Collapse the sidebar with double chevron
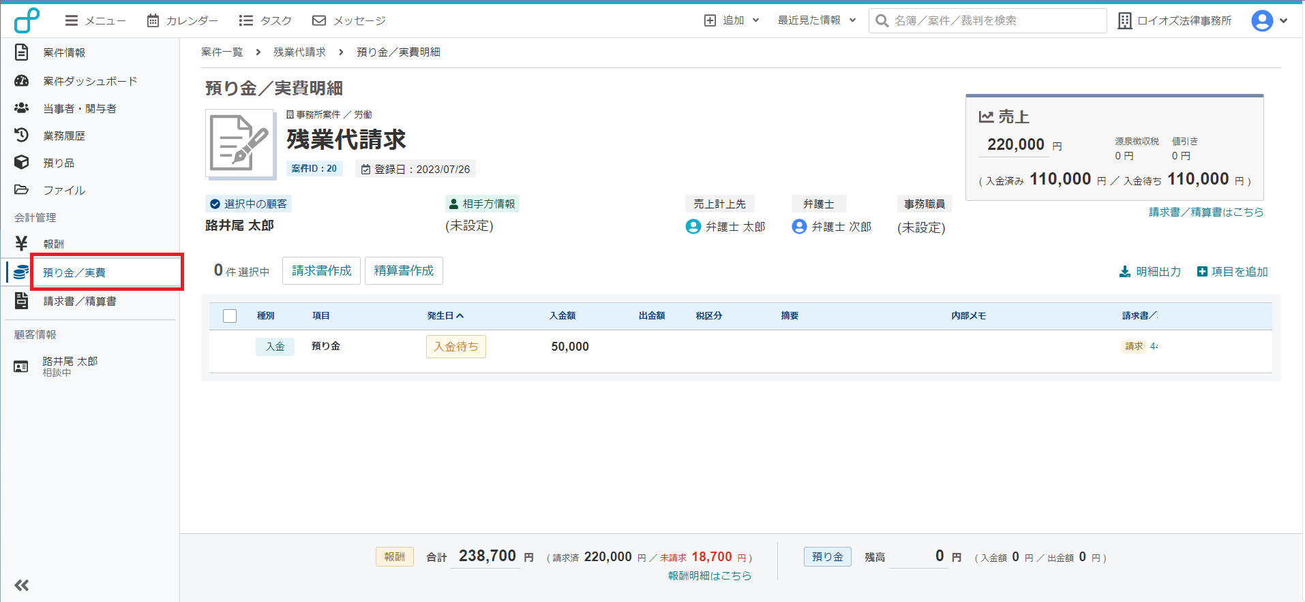The width and height of the screenshot is (1305, 602). 22,585
